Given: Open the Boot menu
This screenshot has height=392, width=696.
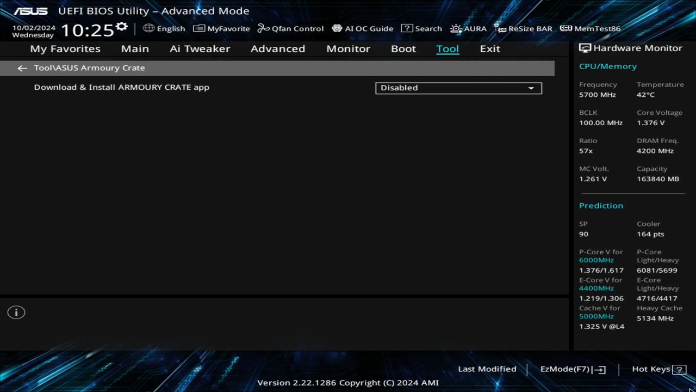Looking at the screenshot, I should pos(403,48).
